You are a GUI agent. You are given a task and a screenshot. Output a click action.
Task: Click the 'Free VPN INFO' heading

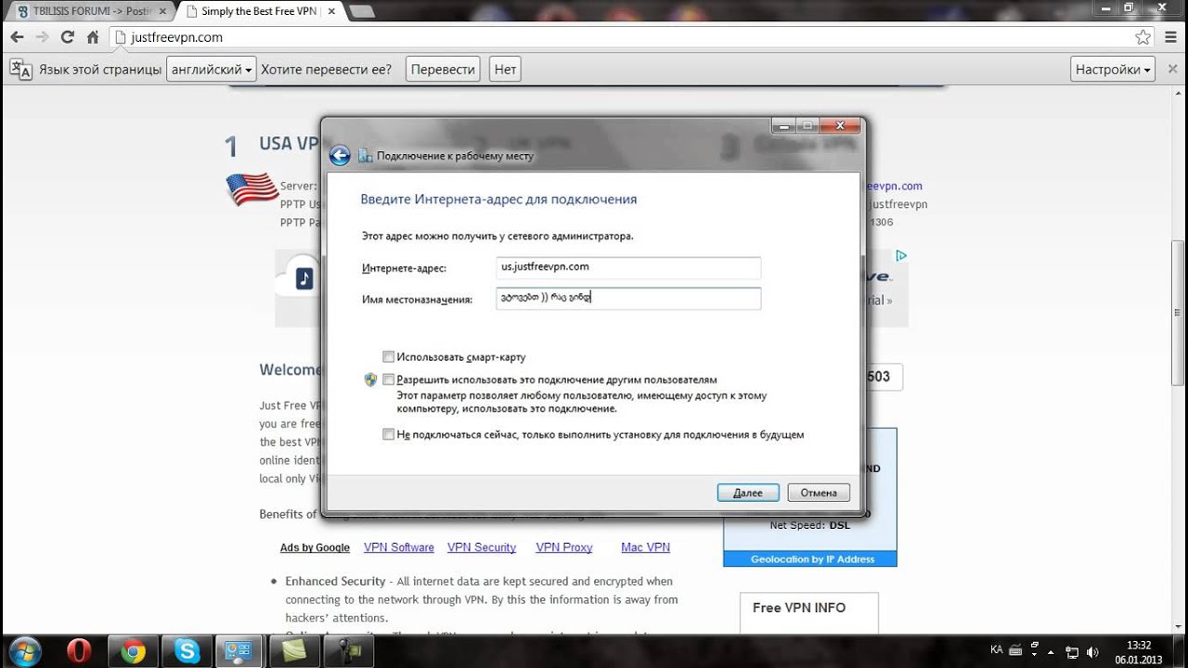pos(799,608)
